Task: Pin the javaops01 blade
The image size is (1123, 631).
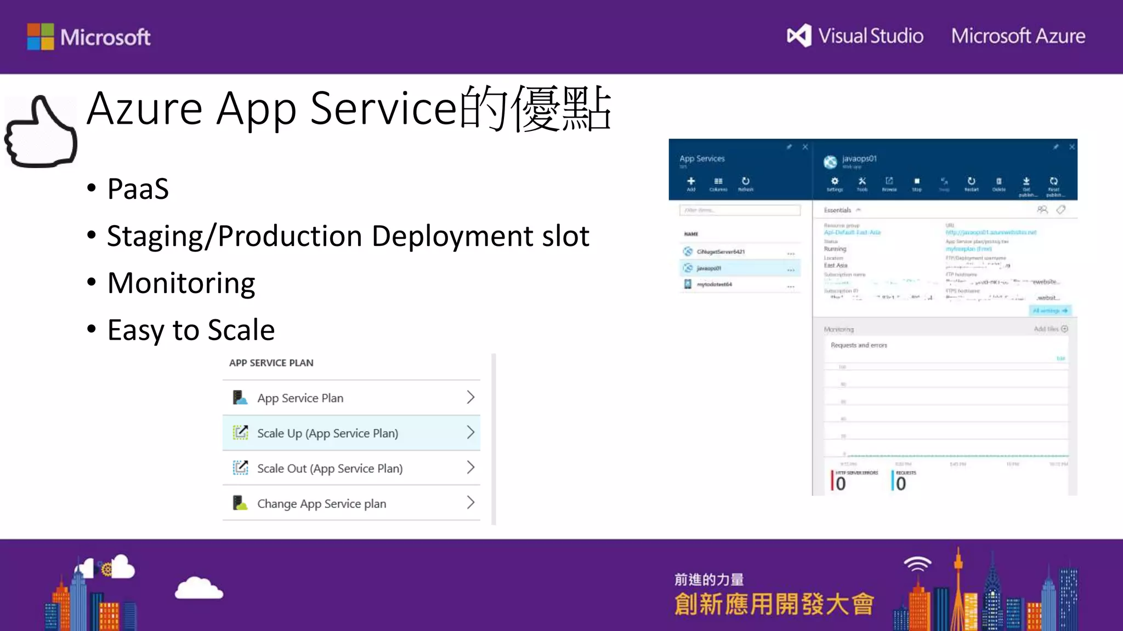Action: pyautogui.click(x=1056, y=147)
